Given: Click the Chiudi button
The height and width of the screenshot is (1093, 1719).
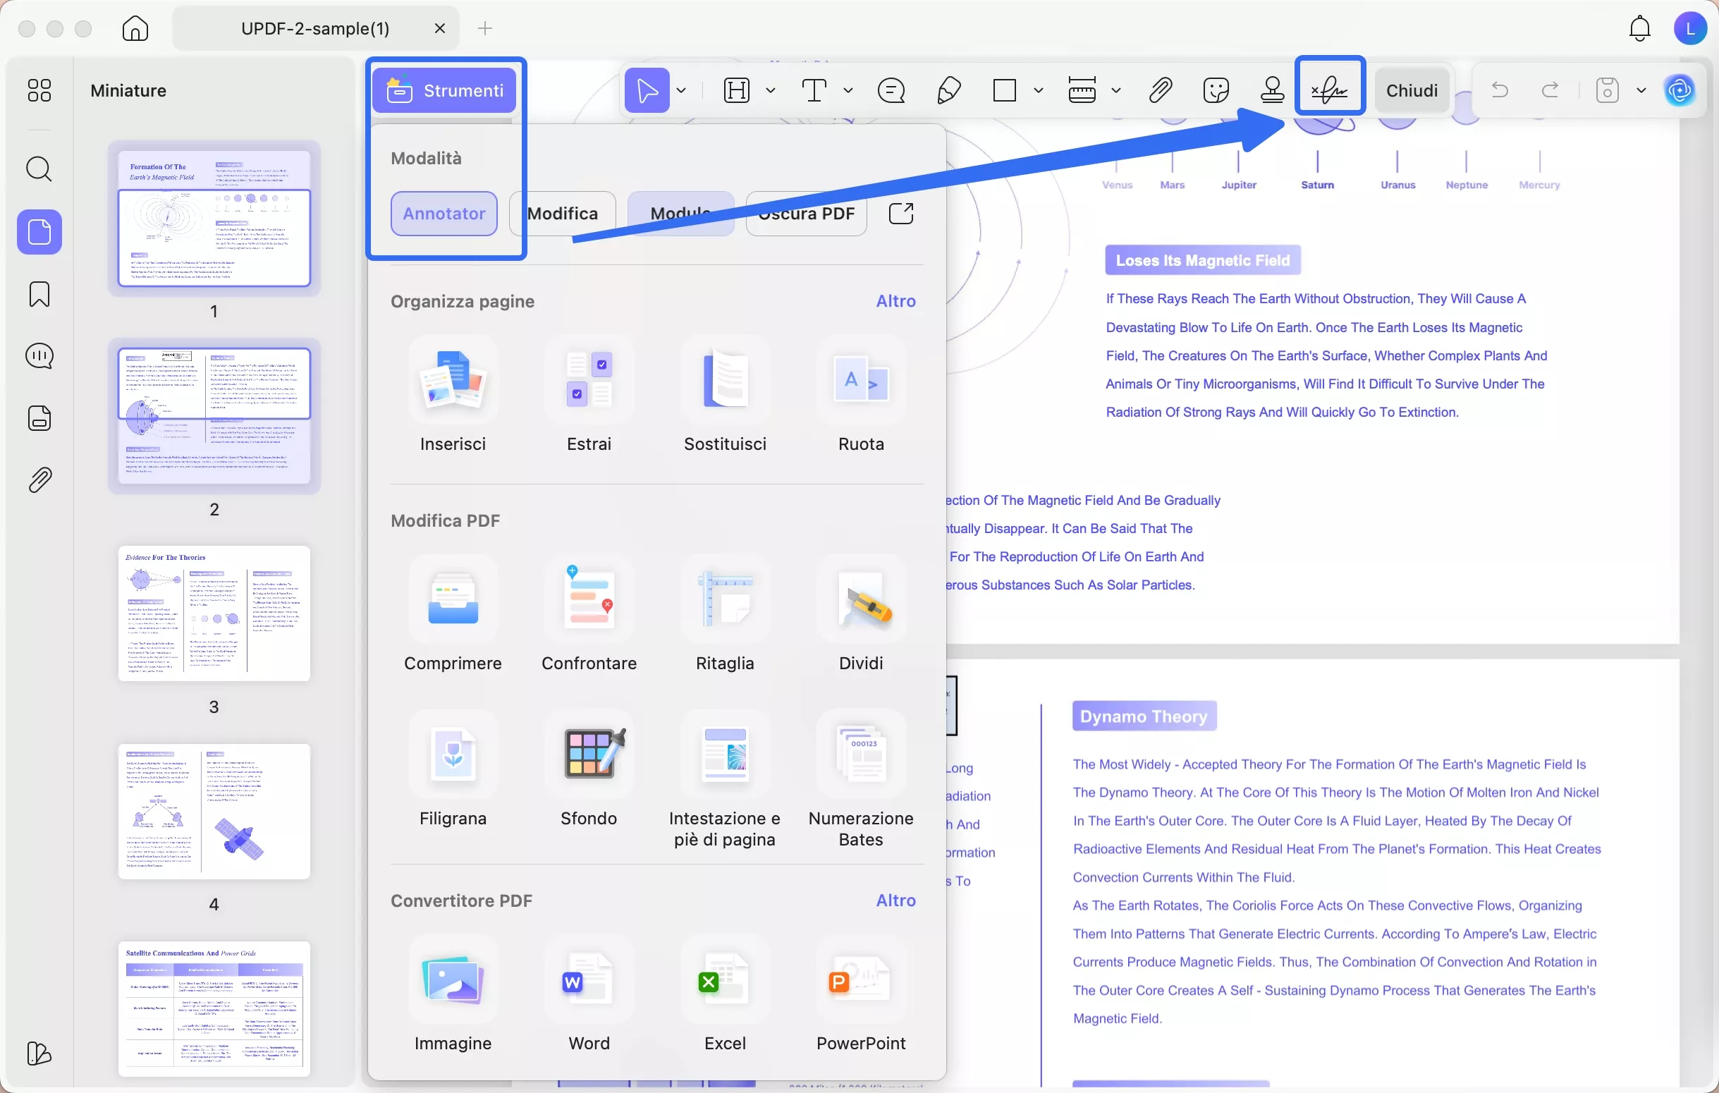Looking at the screenshot, I should (1412, 91).
